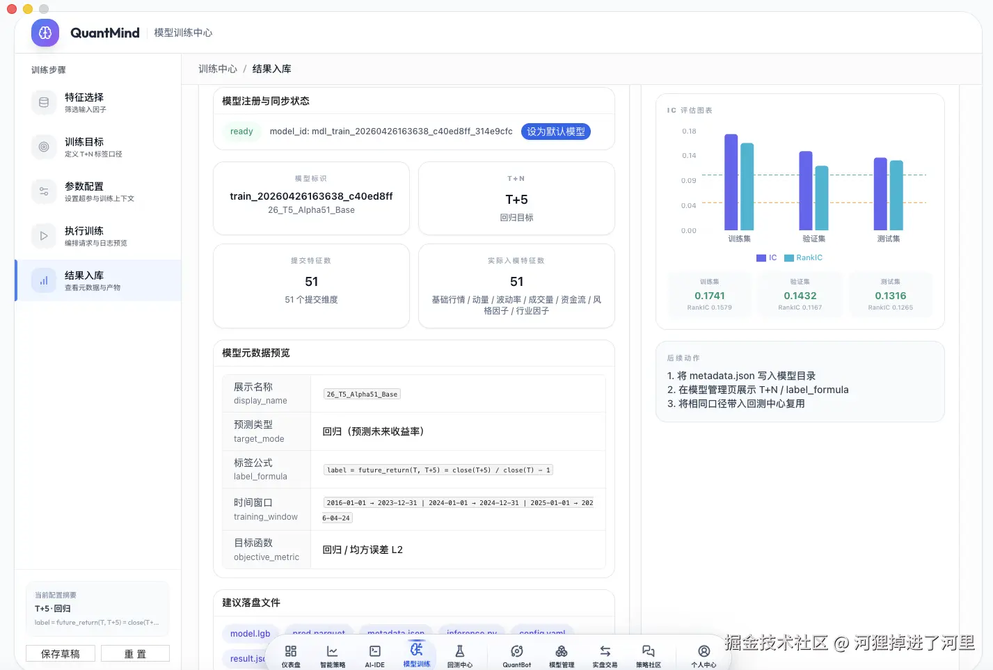
Task: Click the training_window date range value
Action: point(459,510)
